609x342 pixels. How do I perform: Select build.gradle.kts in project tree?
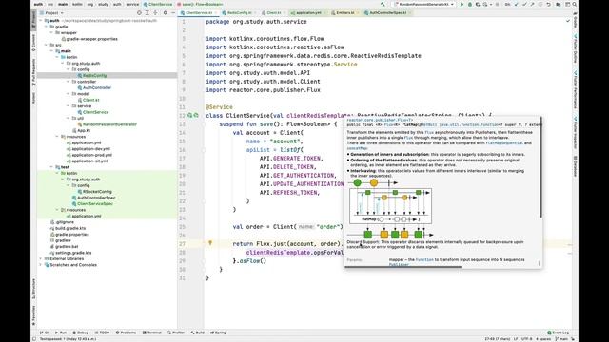[70, 228]
